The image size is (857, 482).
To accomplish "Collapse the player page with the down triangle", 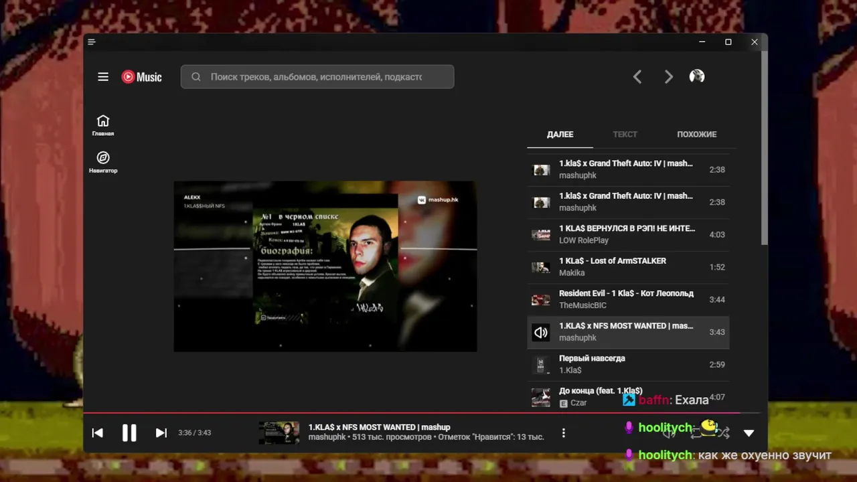I will point(749,433).
